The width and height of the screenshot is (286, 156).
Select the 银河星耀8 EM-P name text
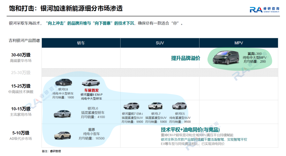click(x=91, y=95)
